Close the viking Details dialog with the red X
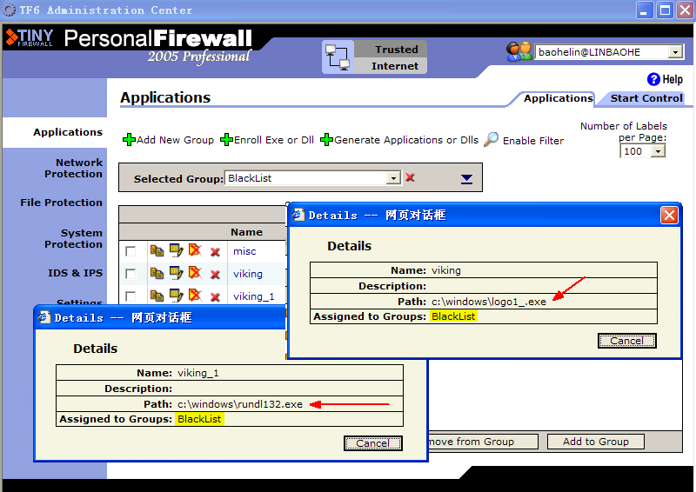This screenshot has height=492, width=696. 669,216
